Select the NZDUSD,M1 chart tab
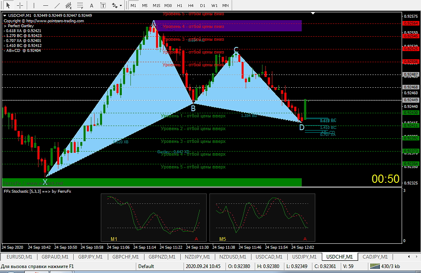Image resolution: width=421 pixels, height=273 pixels. [x=233, y=257]
